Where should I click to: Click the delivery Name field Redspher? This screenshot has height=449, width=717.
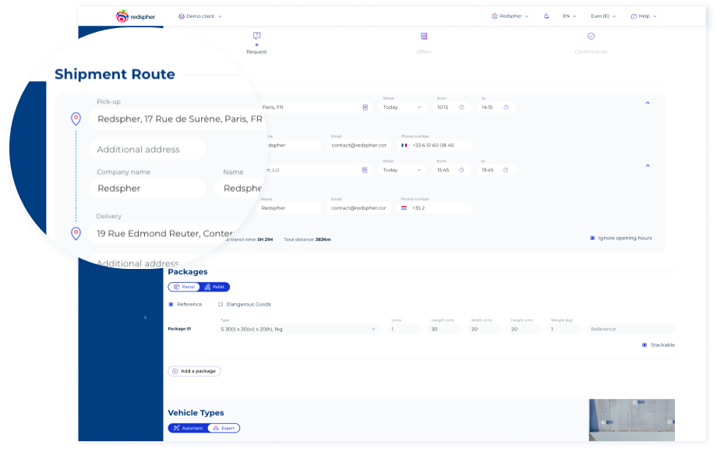289,208
